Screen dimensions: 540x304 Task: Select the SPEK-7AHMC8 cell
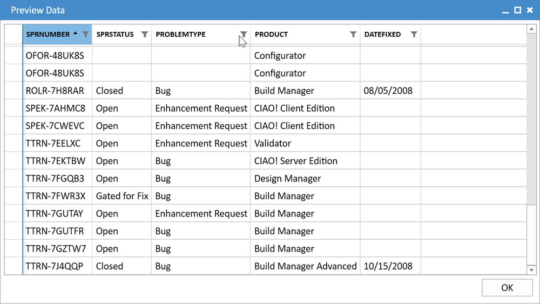(x=58, y=108)
